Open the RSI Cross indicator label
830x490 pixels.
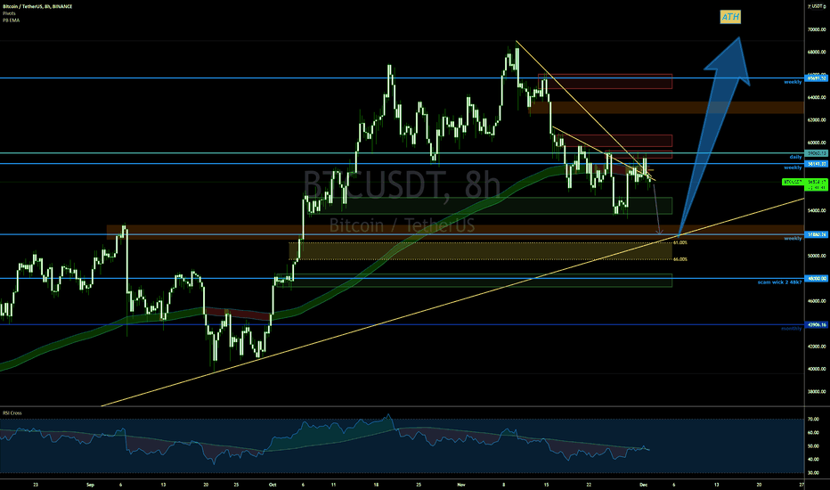[12, 412]
